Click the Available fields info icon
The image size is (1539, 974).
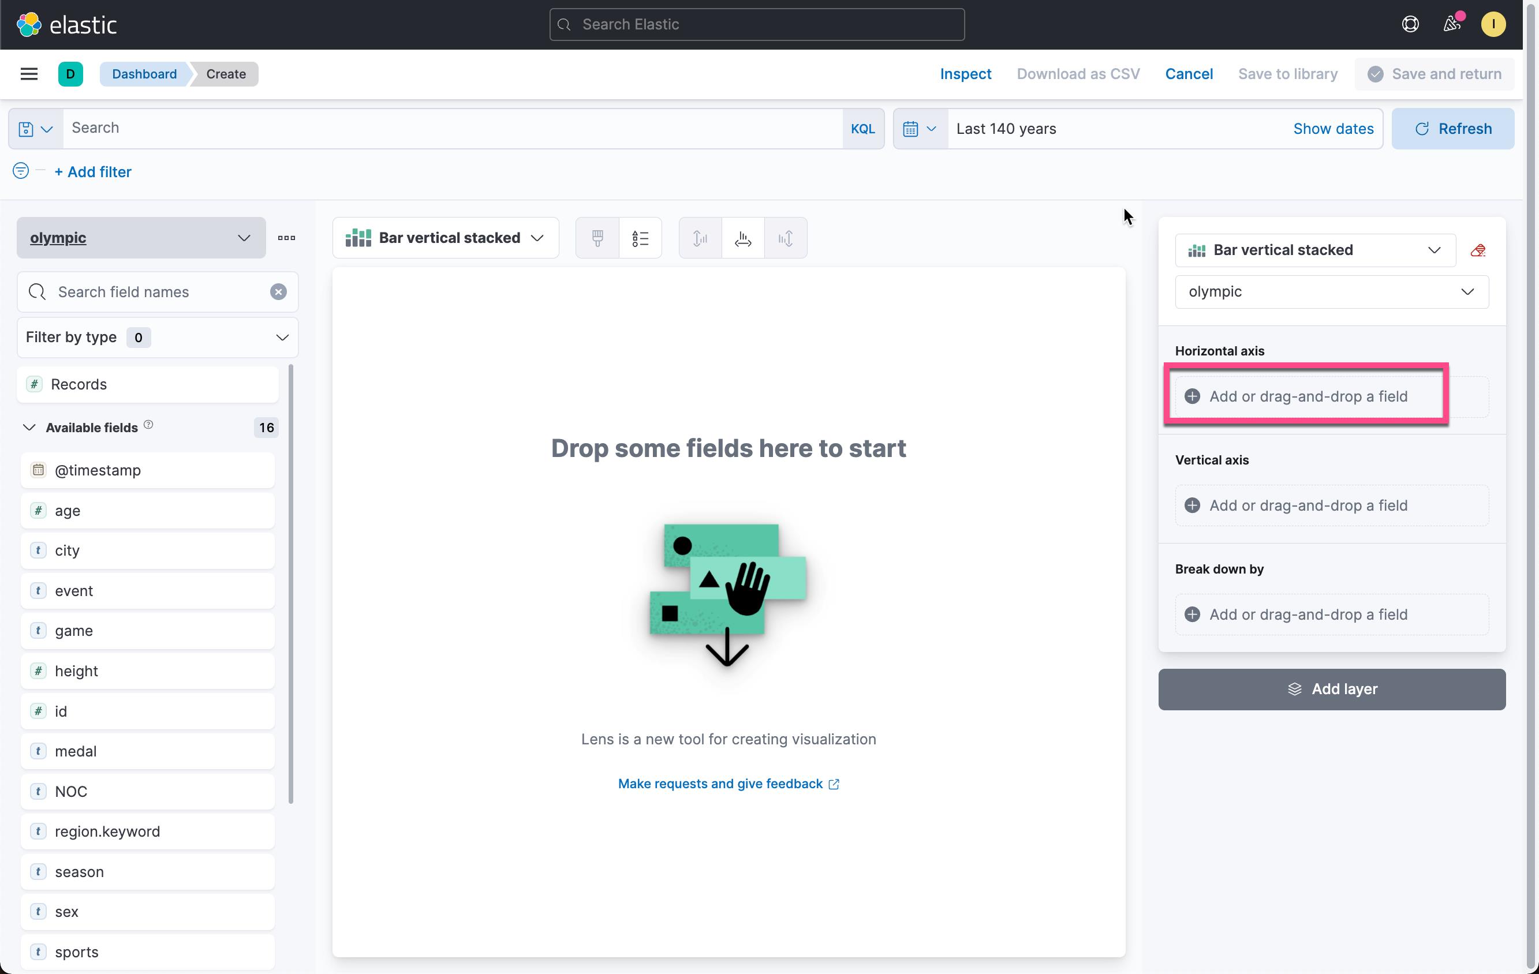coord(148,425)
